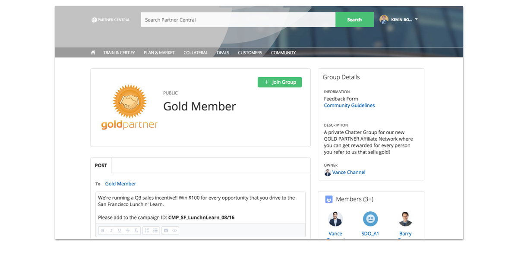The width and height of the screenshot is (518, 276).
Task: Click the remove formatting icon
Action: click(136, 231)
